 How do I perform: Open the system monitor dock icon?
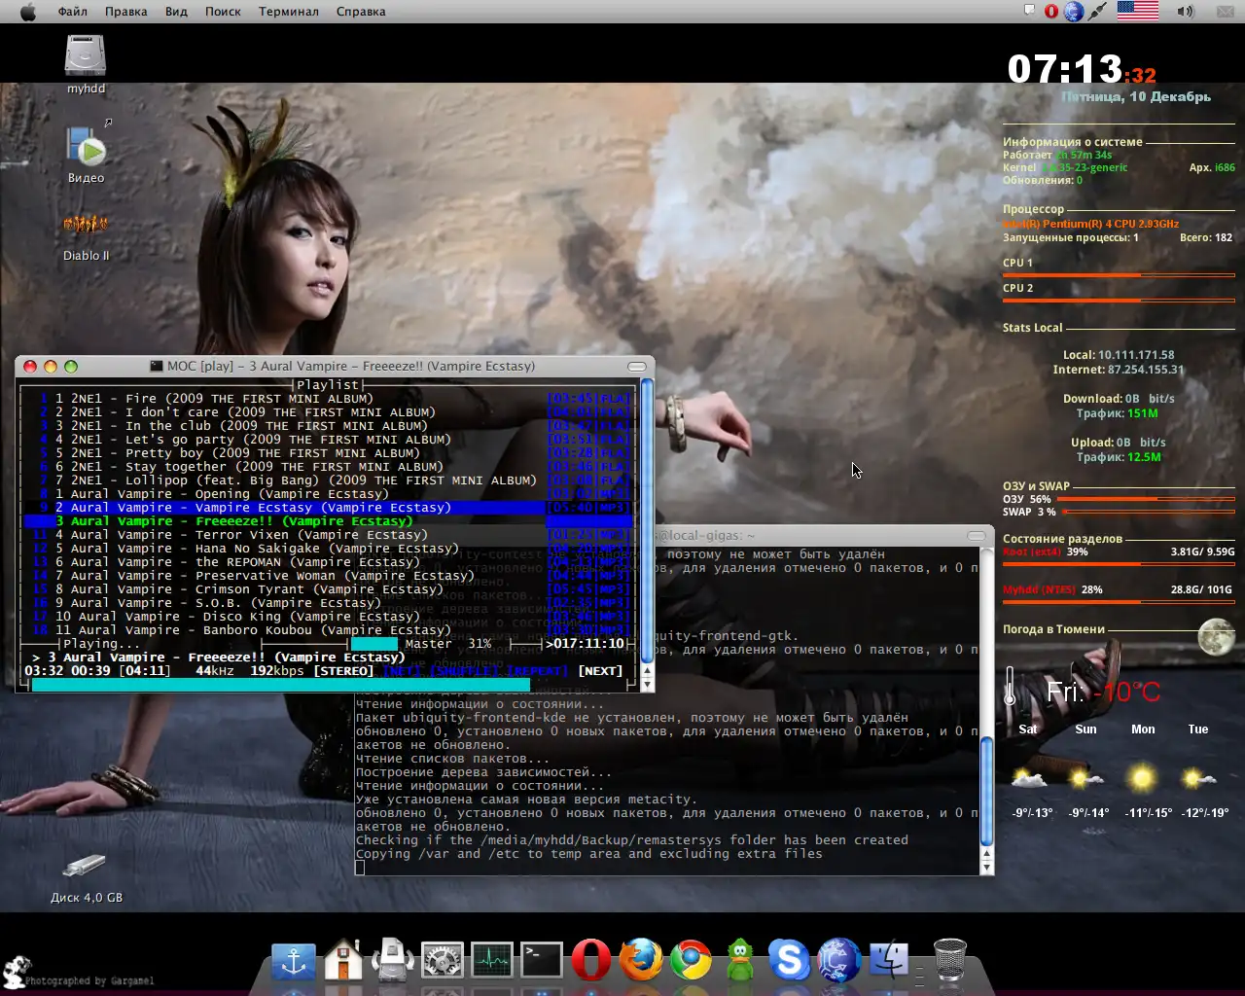[492, 961]
